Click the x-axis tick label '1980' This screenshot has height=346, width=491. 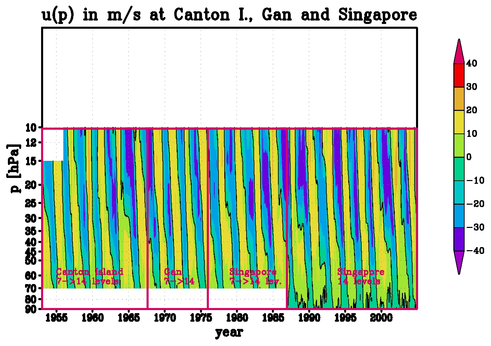coord(237,318)
